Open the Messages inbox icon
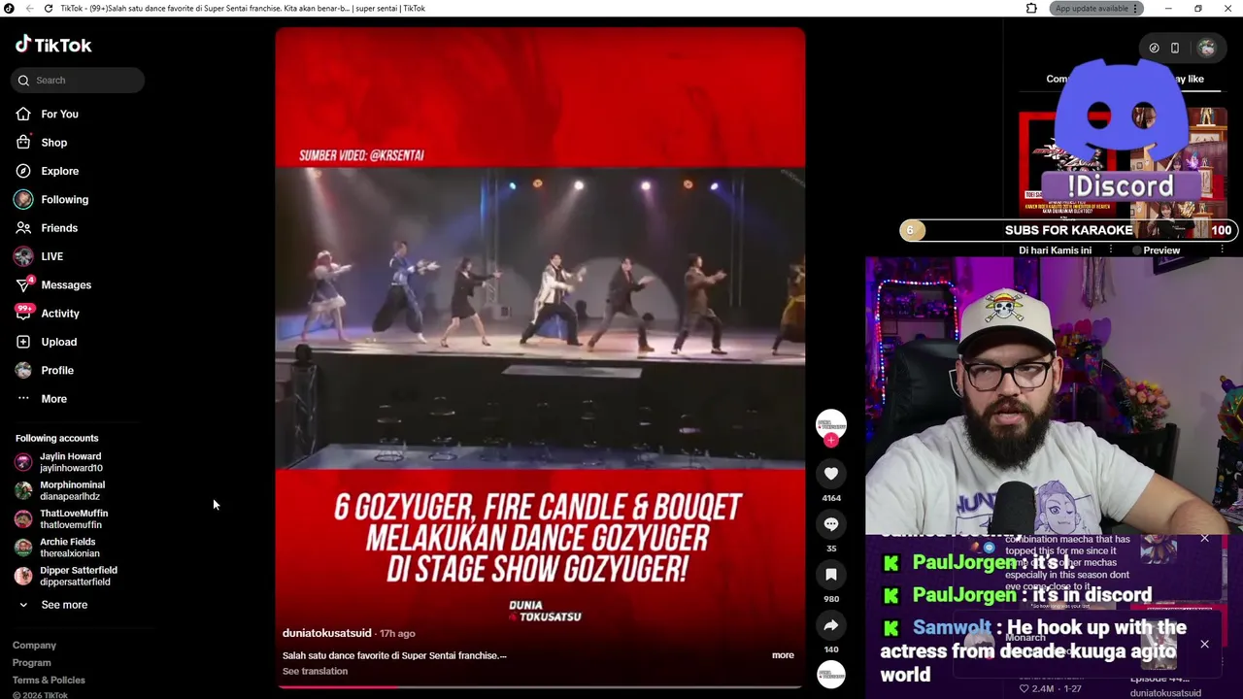The height and width of the screenshot is (699, 1243). pos(23,284)
